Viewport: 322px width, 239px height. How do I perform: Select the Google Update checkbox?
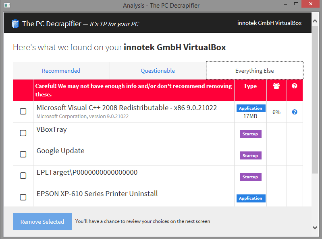click(x=23, y=154)
